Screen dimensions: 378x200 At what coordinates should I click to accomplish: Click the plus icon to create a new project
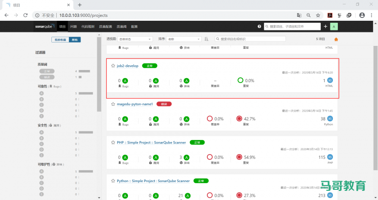[x=326, y=27]
